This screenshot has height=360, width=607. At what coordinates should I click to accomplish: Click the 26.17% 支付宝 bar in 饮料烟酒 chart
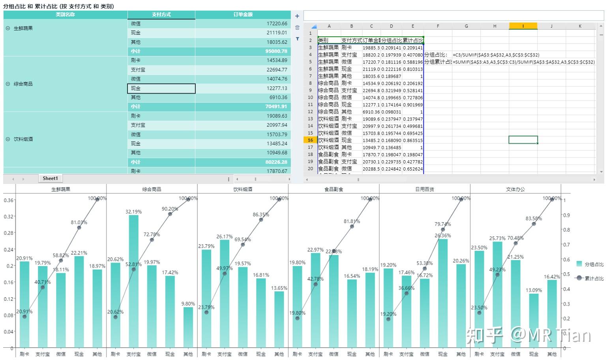point(225,294)
